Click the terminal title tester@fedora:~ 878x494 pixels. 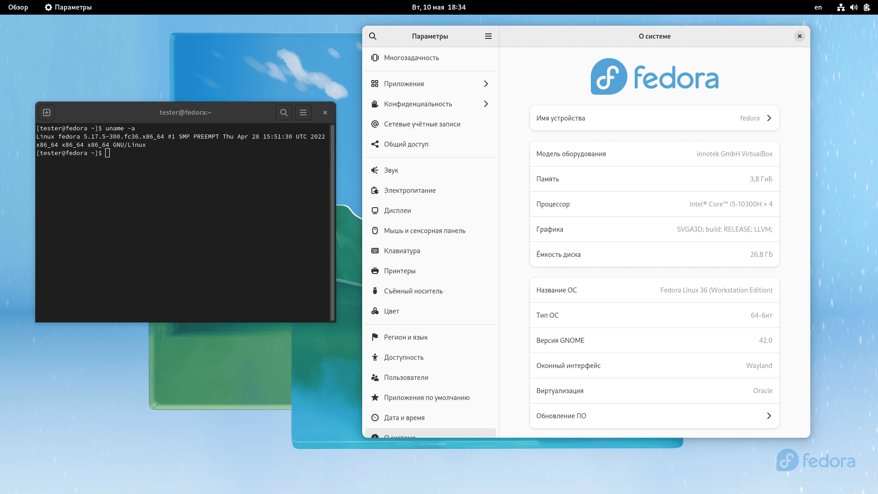point(185,113)
